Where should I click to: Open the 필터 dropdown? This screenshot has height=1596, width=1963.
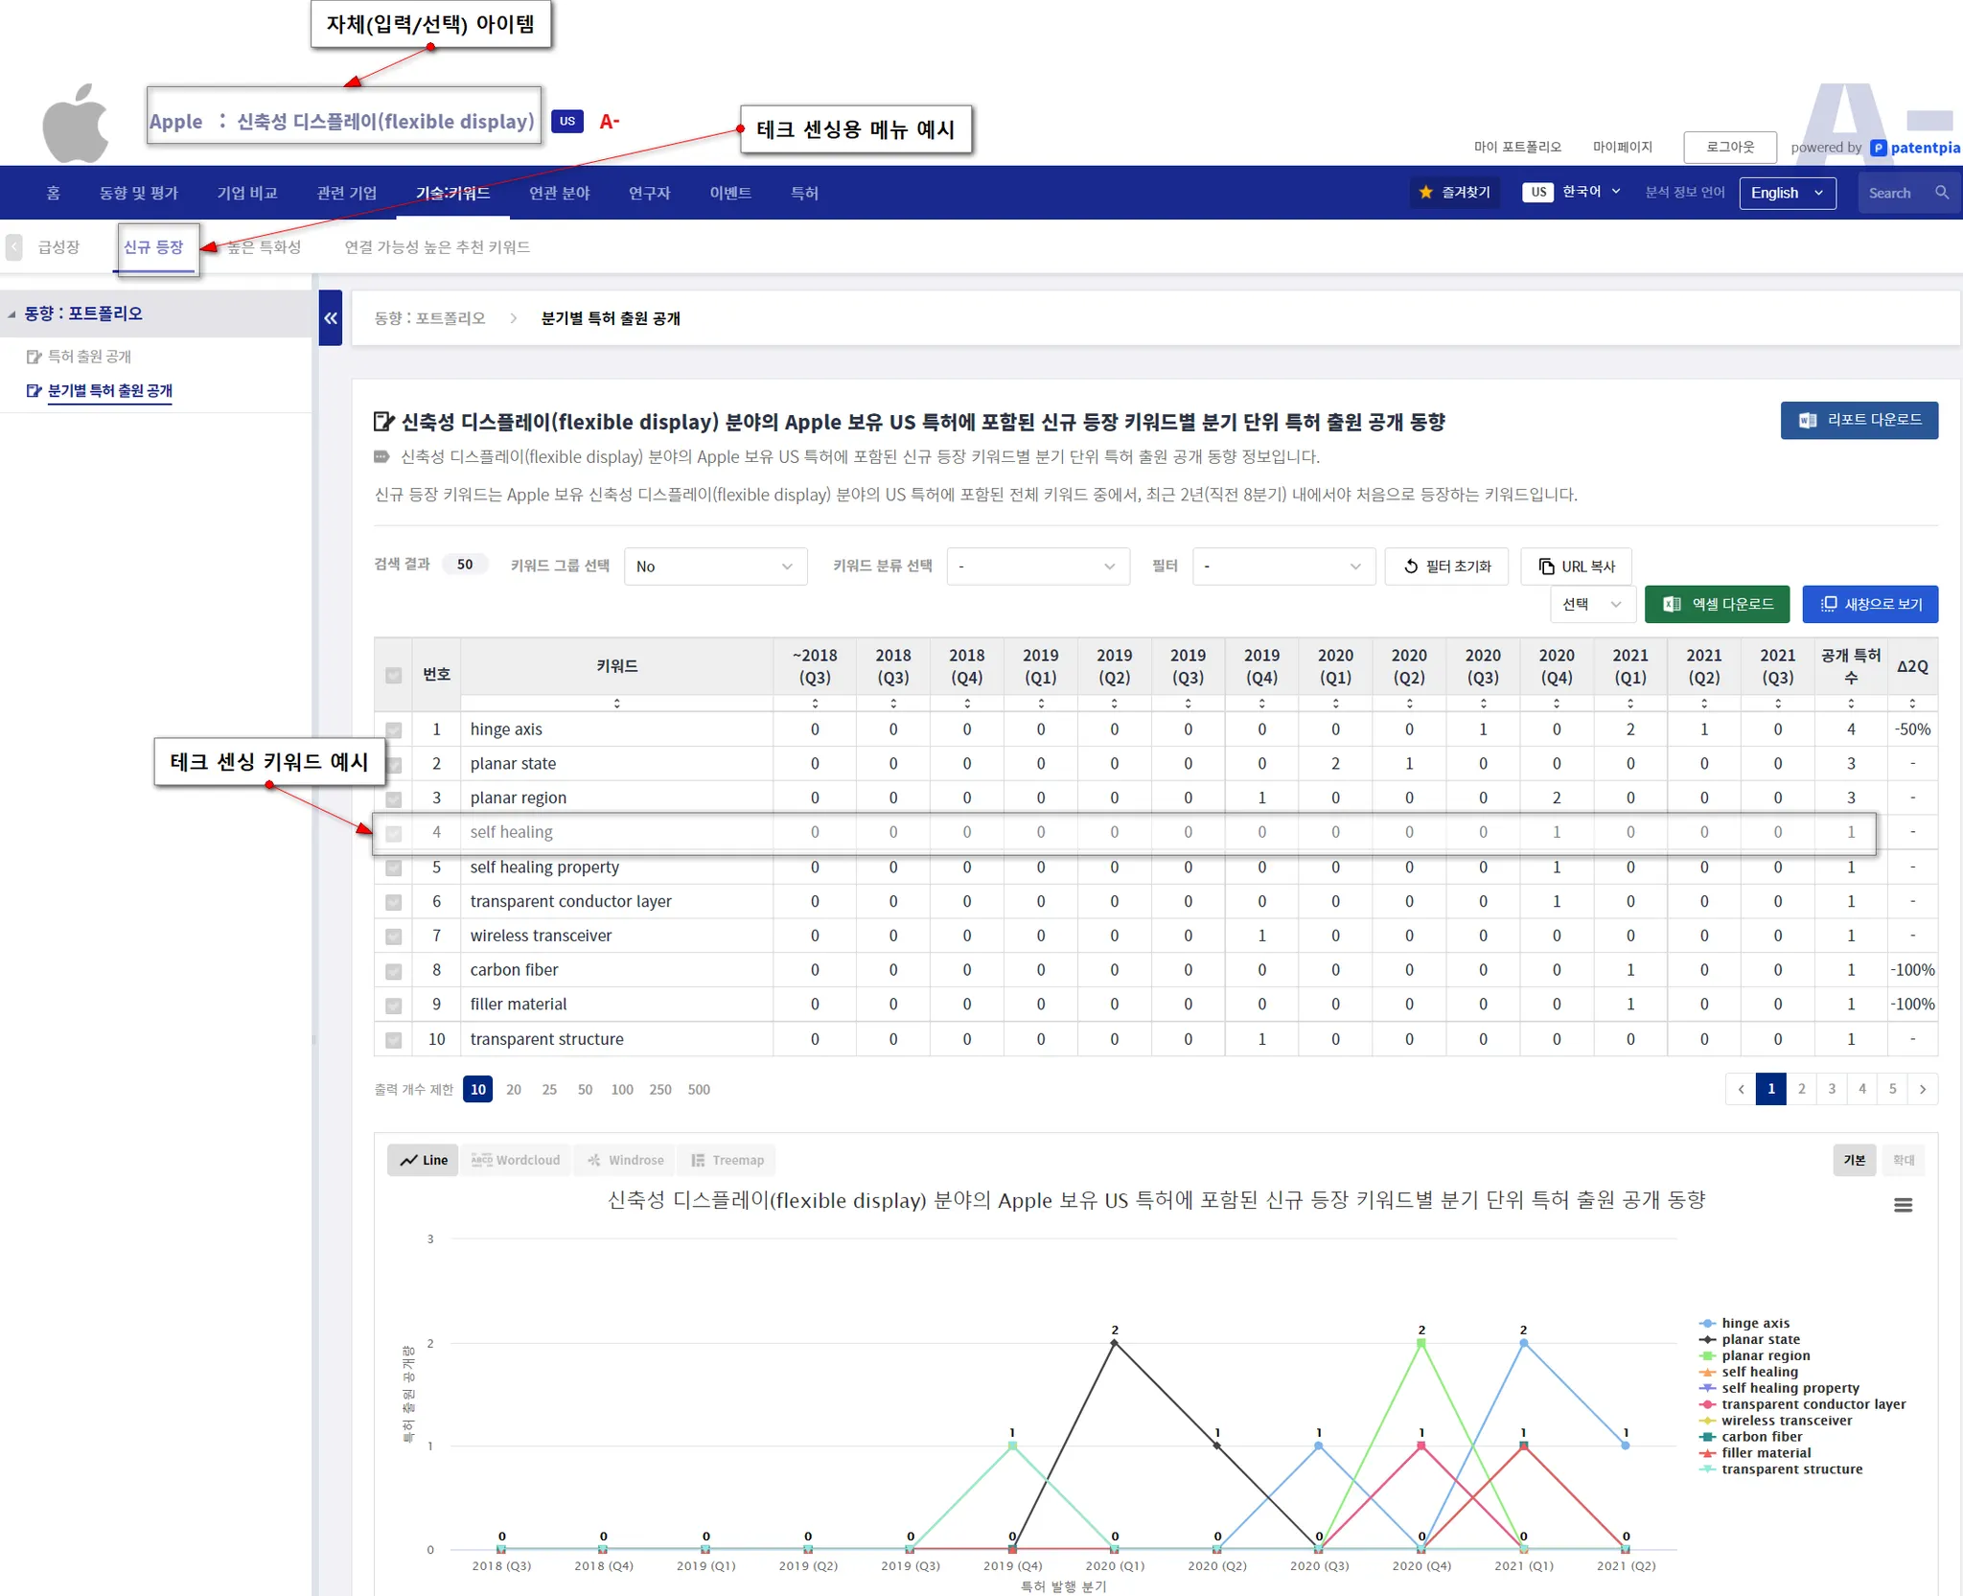click(1282, 567)
